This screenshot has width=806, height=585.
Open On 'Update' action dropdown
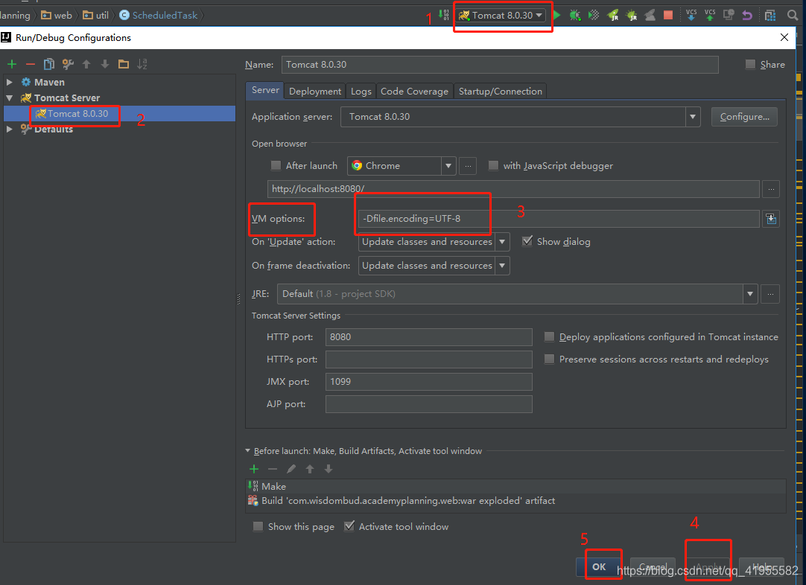[x=502, y=241]
